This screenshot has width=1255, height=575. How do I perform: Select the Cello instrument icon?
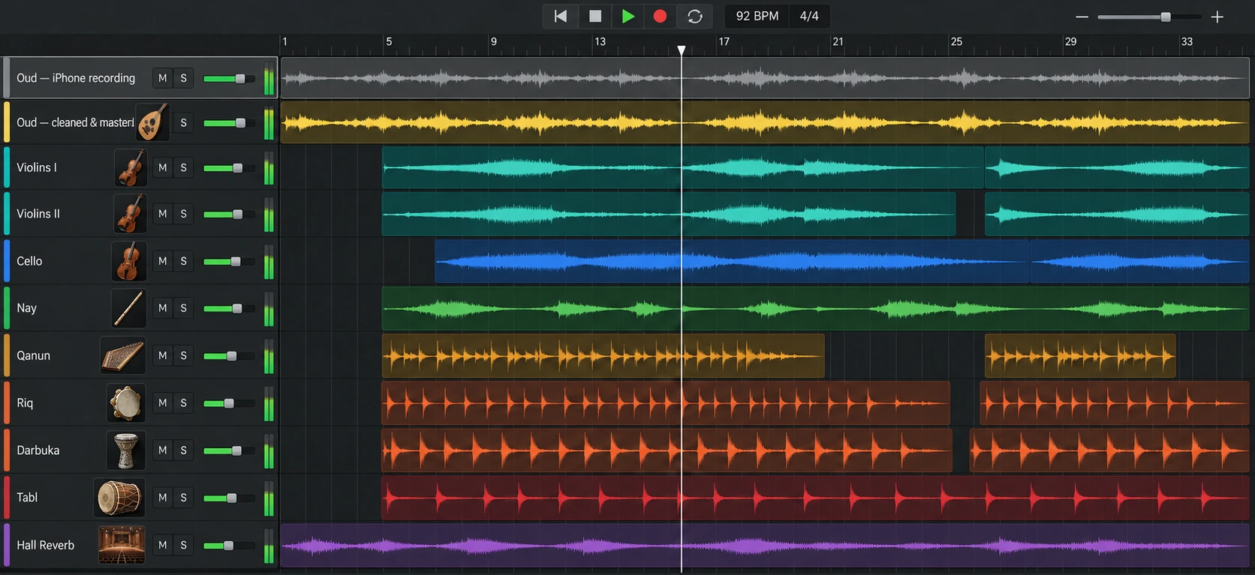[128, 260]
